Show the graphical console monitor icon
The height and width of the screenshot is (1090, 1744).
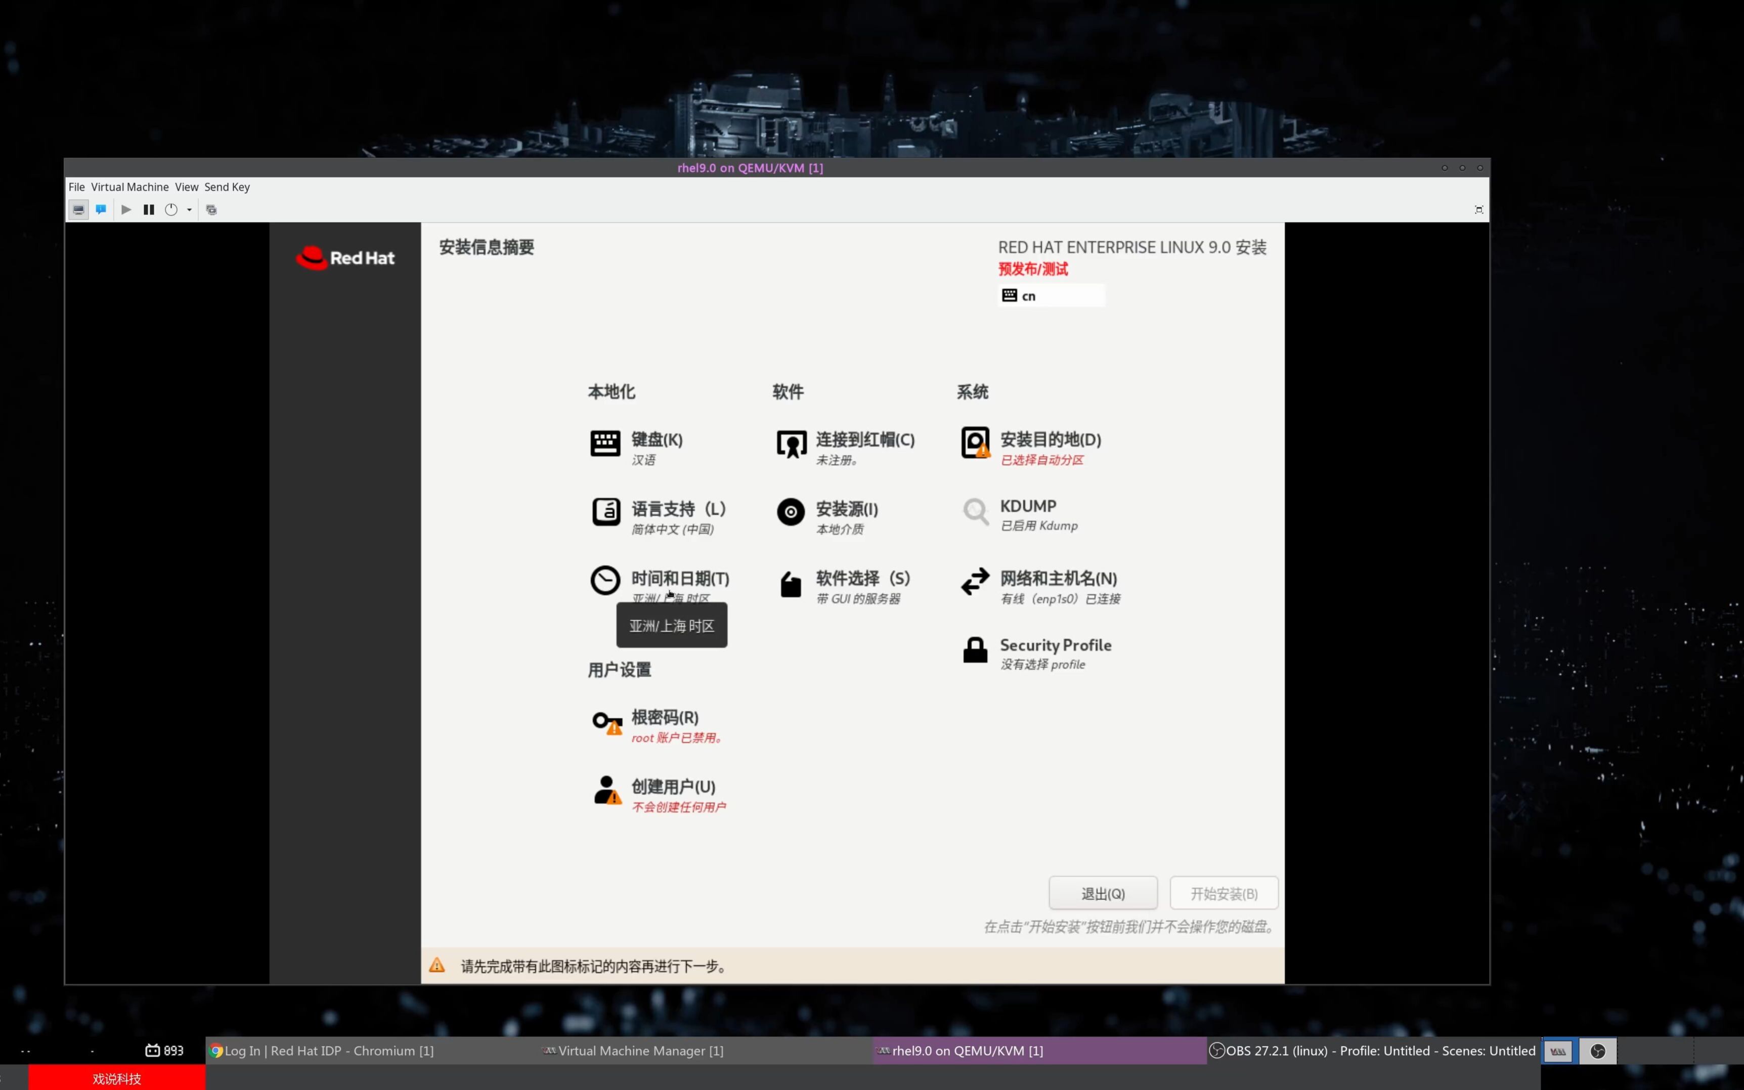coord(78,210)
